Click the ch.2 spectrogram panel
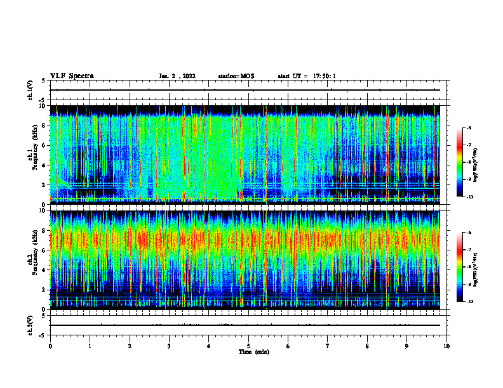The height and width of the screenshot is (388, 503). [x=245, y=260]
